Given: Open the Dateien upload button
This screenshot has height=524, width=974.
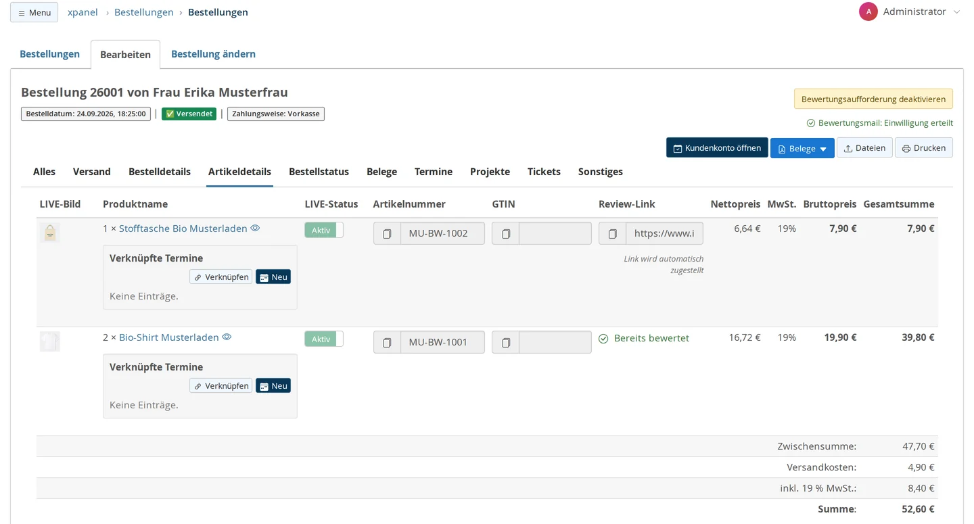Looking at the screenshot, I should (x=864, y=148).
